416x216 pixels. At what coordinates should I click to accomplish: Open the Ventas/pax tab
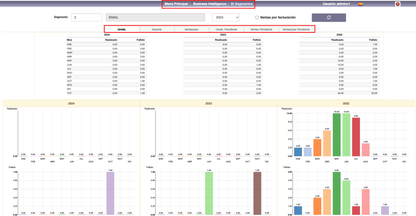[191, 29]
